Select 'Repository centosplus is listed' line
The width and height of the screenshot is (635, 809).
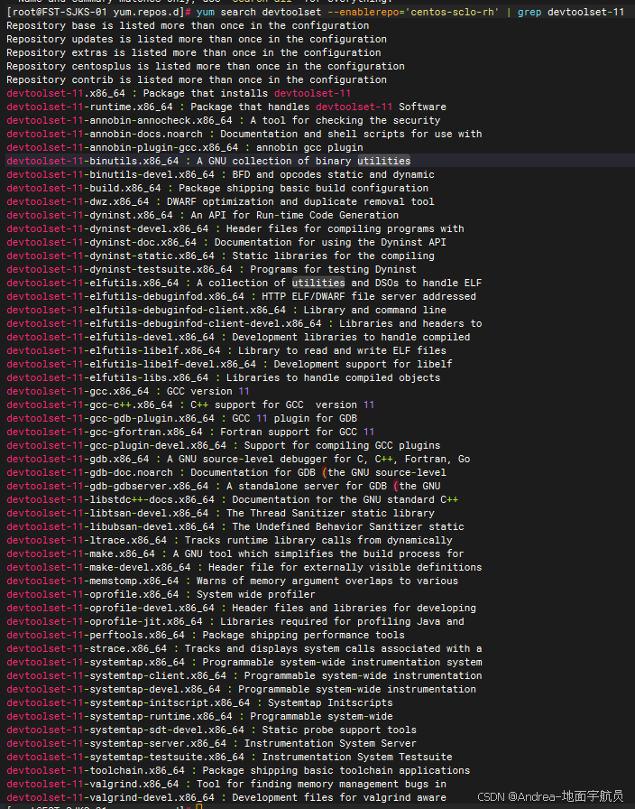pos(205,66)
